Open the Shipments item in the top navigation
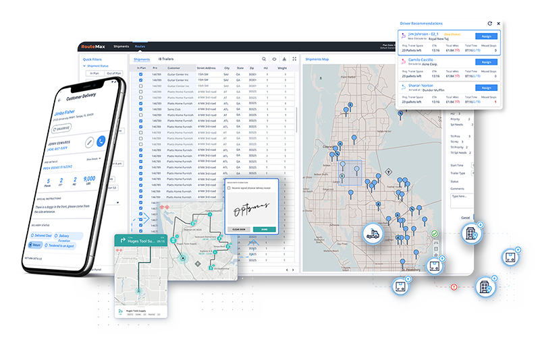540x339 pixels. [122, 47]
